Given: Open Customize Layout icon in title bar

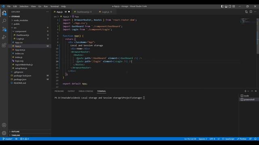Looking at the screenshot, I should pyautogui.click(x=234, y=6).
